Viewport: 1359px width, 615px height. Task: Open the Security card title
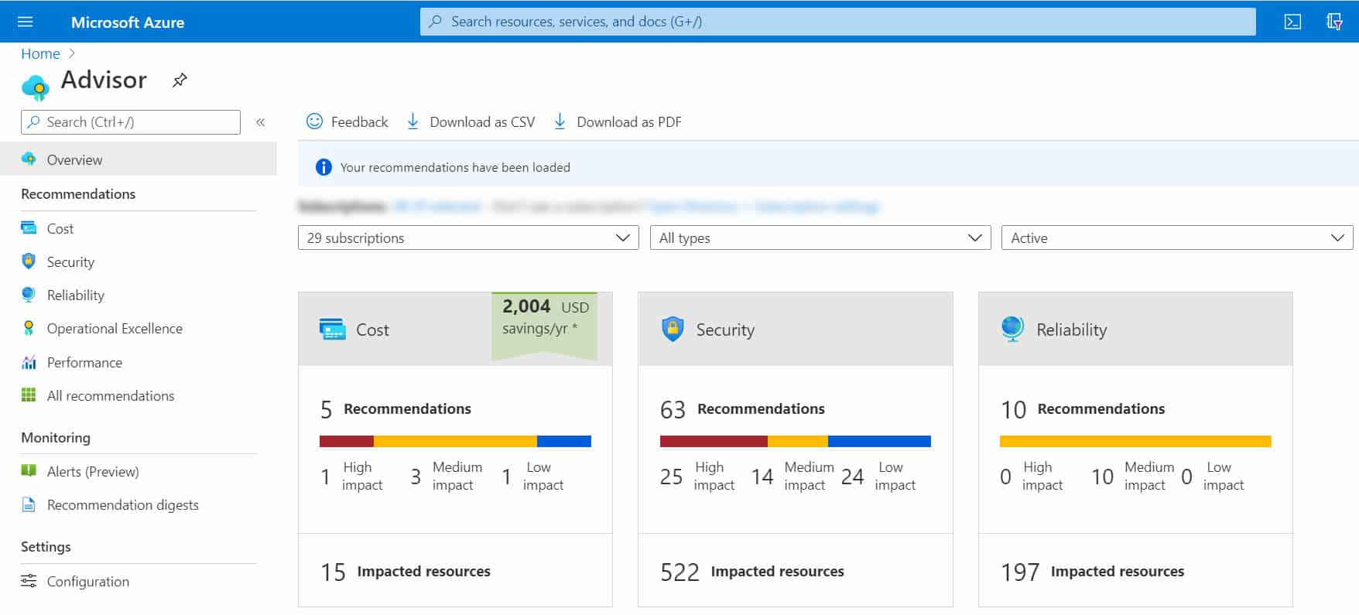725,330
